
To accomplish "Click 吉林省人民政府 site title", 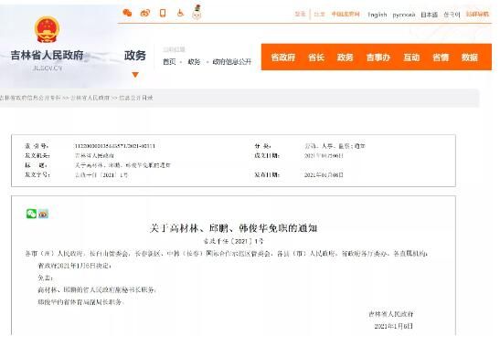I will point(47,55).
